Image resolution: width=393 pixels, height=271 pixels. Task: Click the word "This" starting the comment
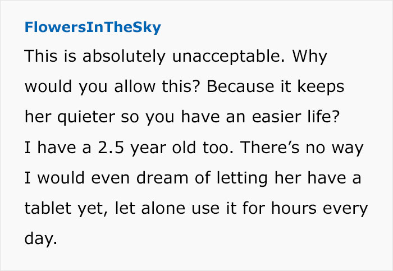click(41, 56)
